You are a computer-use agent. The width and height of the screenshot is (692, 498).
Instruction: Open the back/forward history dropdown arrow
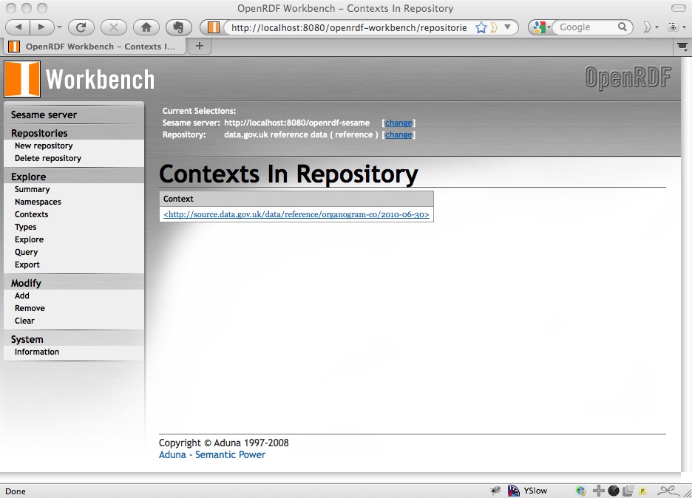pyautogui.click(x=60, y=27)
